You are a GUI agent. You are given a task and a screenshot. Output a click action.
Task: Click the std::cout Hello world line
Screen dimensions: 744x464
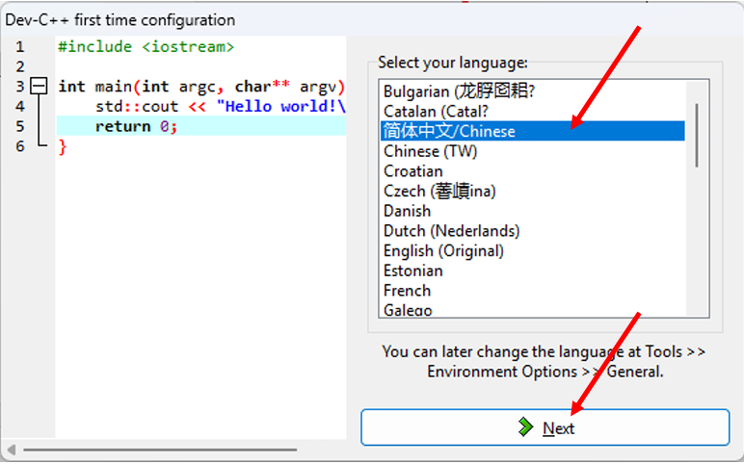[x=220, y=106]
